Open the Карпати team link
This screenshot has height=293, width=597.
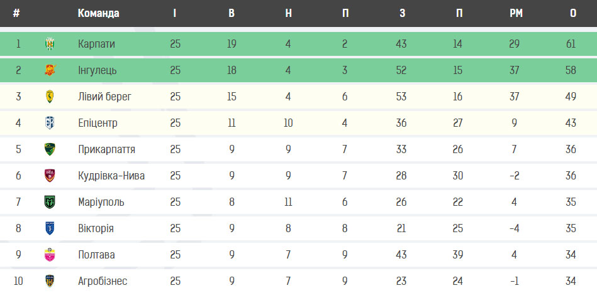pyautogui.click(x=96, y=44)
